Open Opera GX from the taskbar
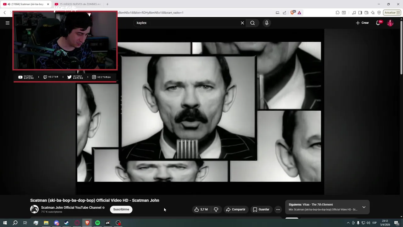Viewport: 403px width, 227px height. (77, 223)
